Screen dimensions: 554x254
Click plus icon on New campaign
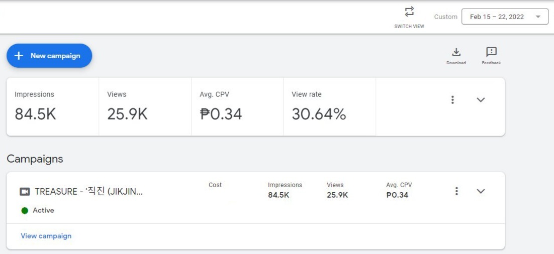(19, 56)
